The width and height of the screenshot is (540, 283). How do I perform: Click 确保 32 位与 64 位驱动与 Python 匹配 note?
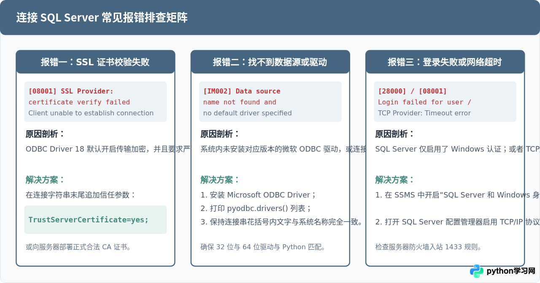point(263,247)
